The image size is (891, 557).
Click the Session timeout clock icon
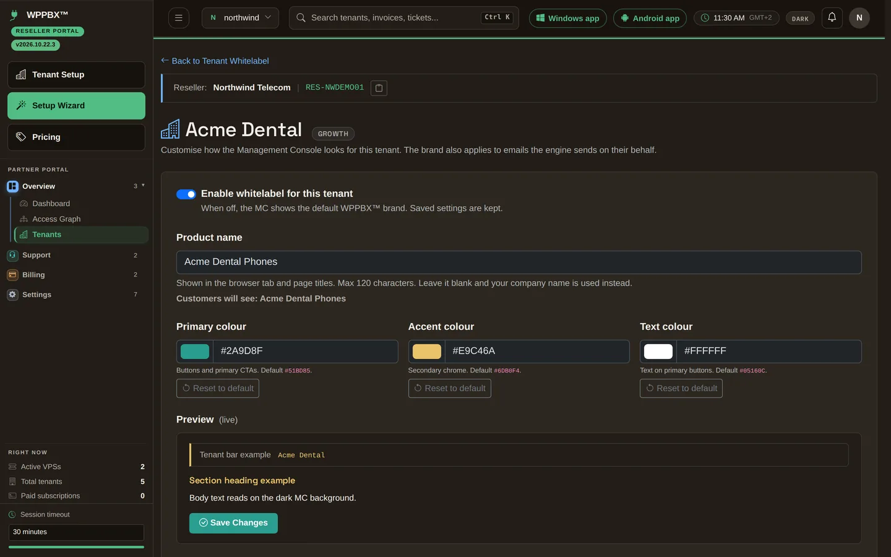(x=12, y=514)
